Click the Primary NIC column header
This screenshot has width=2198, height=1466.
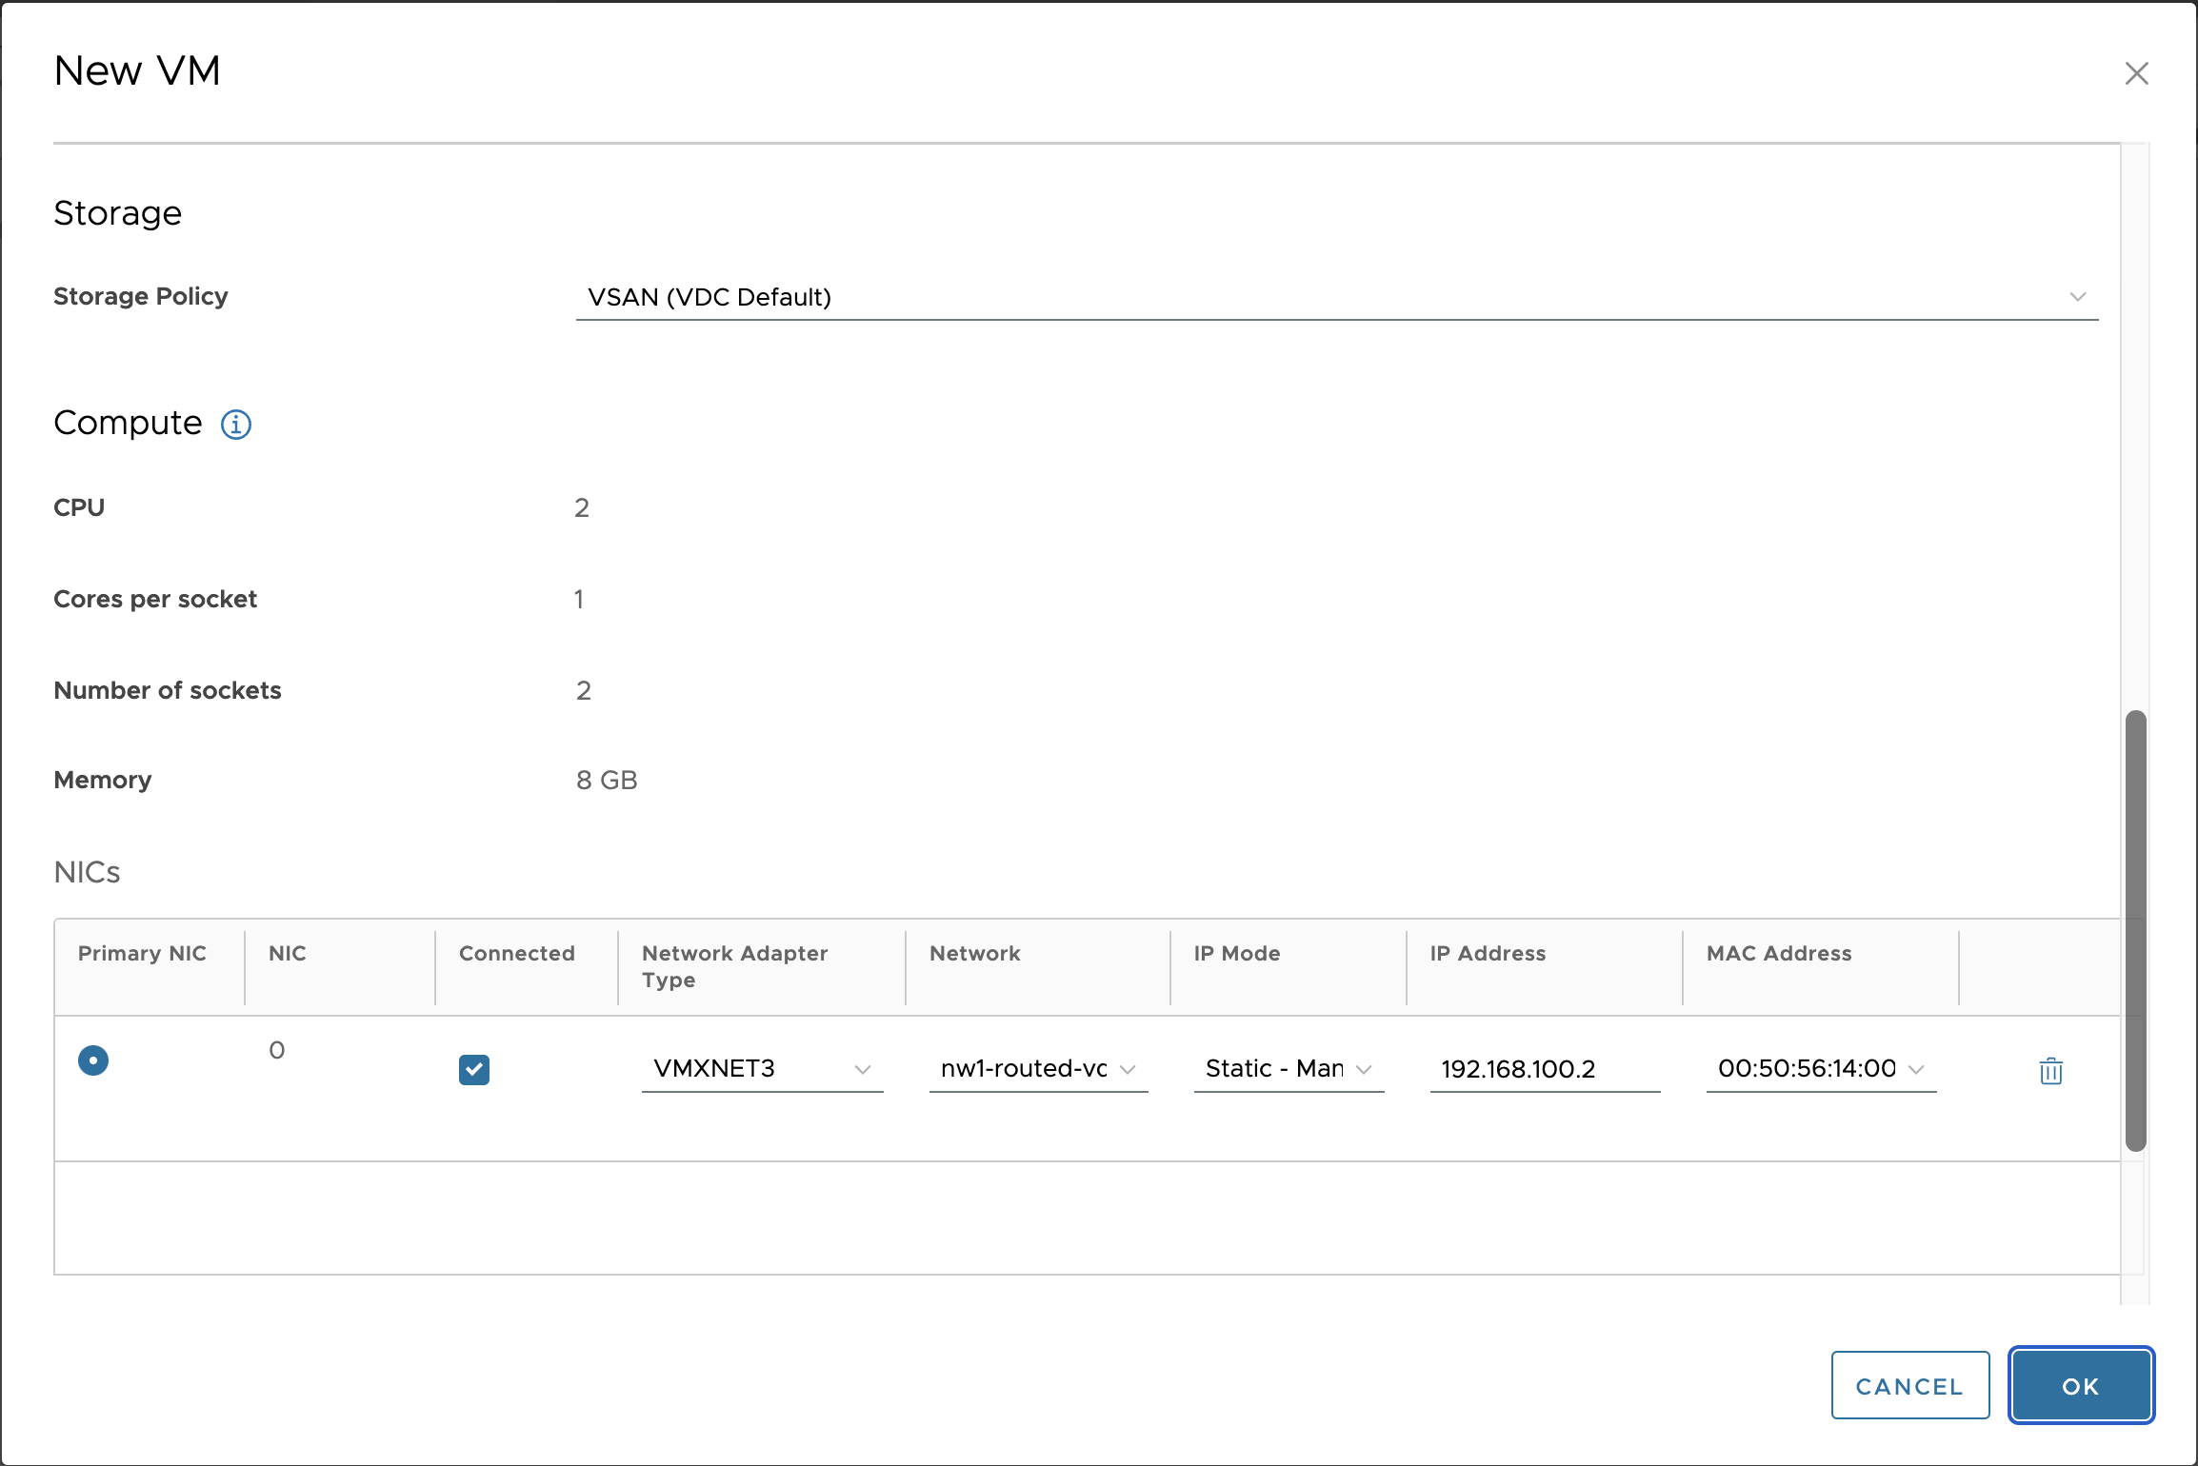(142, 953)
